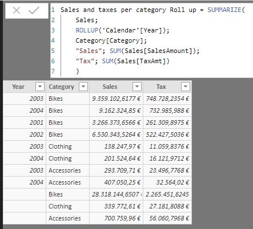253x229 pixels.
Task: Select the 201.524,64 € sales cell
Action: click(116, 158)
